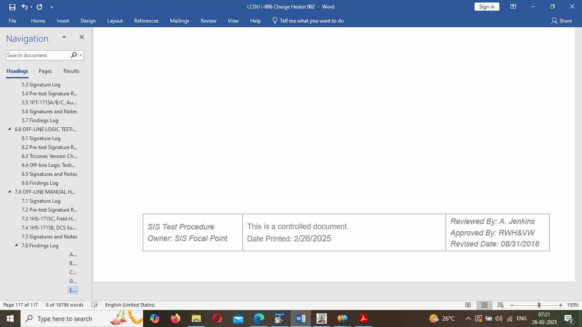582x327 pixels.
Task: Open the search options dropdown arrow
Action: pyautogui.click(x=81, y=55)
